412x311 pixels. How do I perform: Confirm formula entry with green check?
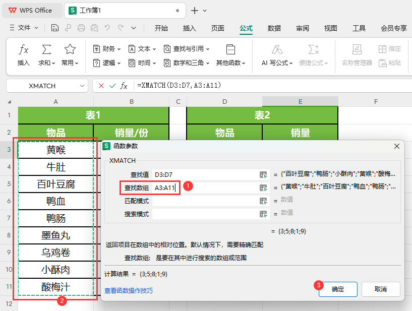click(x=113, y=86)
